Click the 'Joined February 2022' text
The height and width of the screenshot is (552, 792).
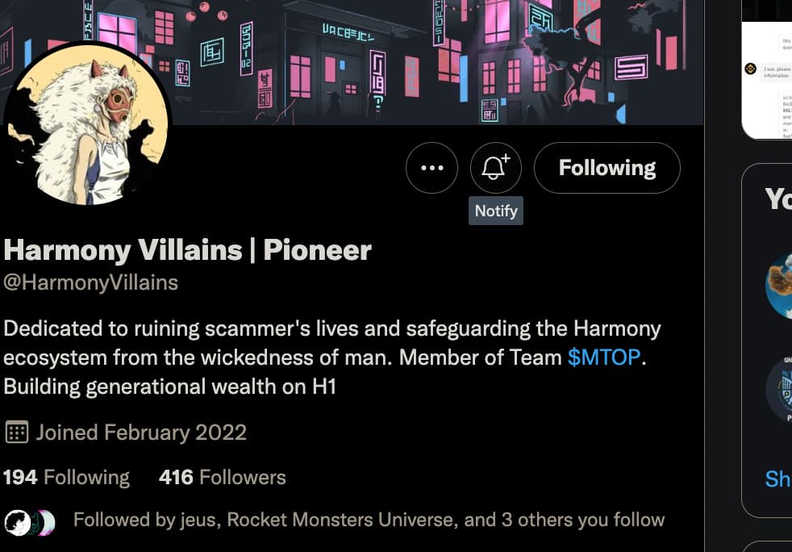140,432
